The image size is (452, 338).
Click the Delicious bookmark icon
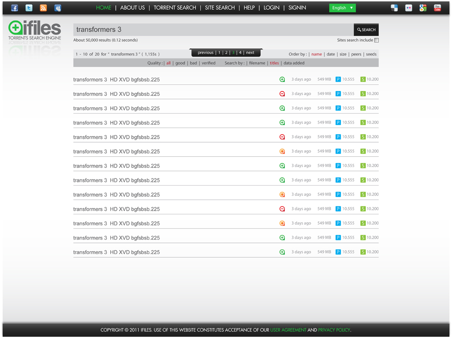[394, 8]
